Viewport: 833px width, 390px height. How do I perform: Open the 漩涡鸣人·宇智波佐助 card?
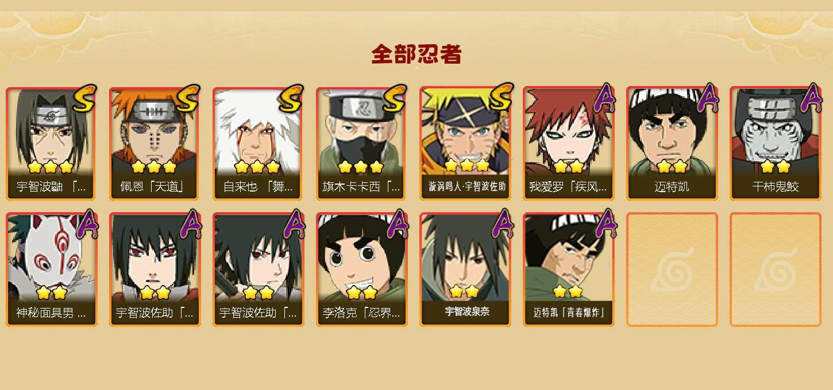[x=465, y=143]
